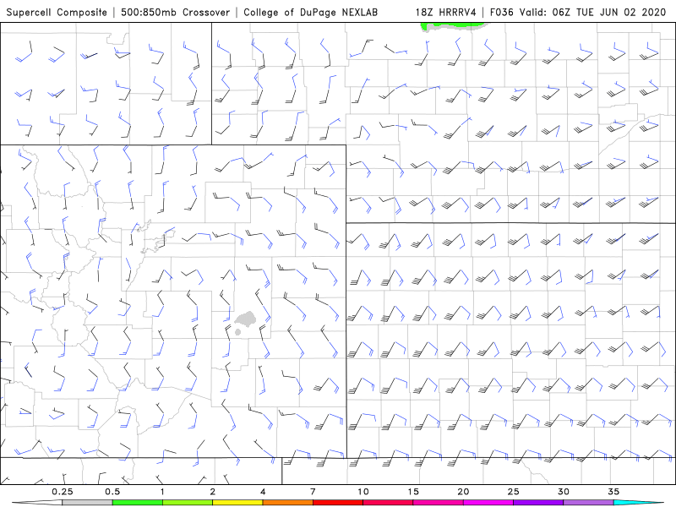The image size is (676, 507).
Task: Click the legend value 15
Action: pyautogui.click(x=413, y=492)
